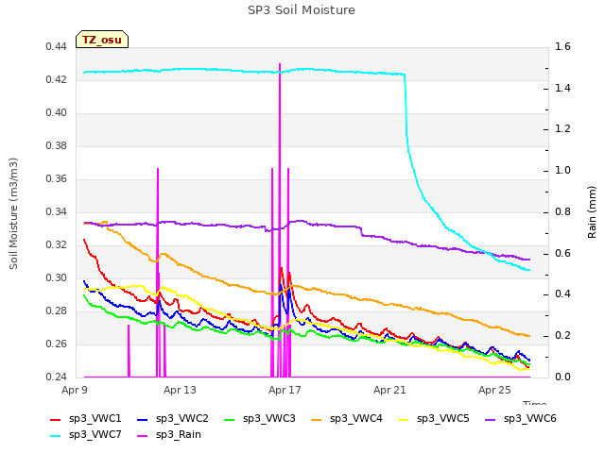Click the 0.38 soil moisture tick label
605x453 pixels.
point(57,146)
